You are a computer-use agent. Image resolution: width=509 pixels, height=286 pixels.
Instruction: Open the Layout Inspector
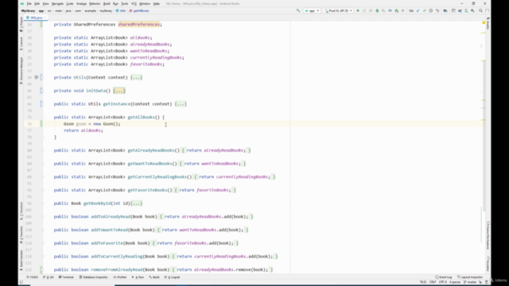tap(470, 277)
